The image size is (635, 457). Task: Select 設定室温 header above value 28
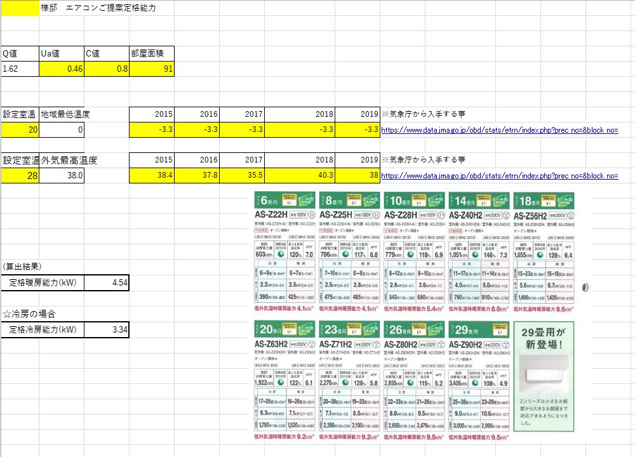point(20,161)
